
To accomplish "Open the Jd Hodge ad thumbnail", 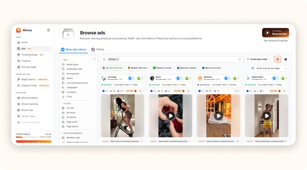I will point(122,116).
